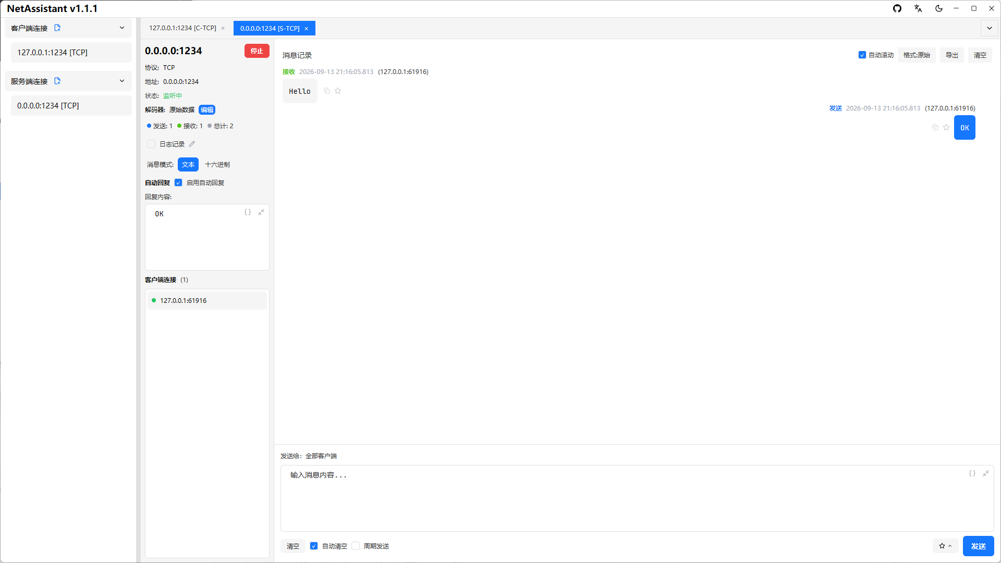The image size is (1001, 563).
Task: Select 十六进制 message mode
Action: 217,164
